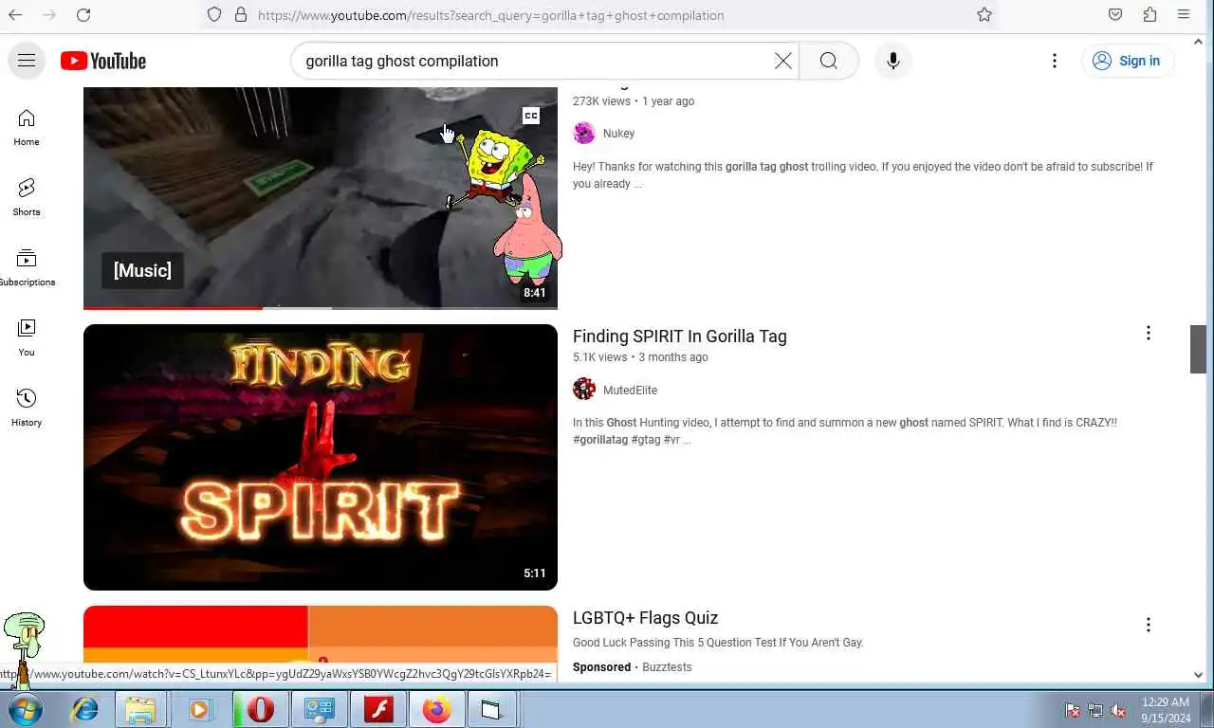Start voice search with the microphone
1214x728 pixels.
892,61
